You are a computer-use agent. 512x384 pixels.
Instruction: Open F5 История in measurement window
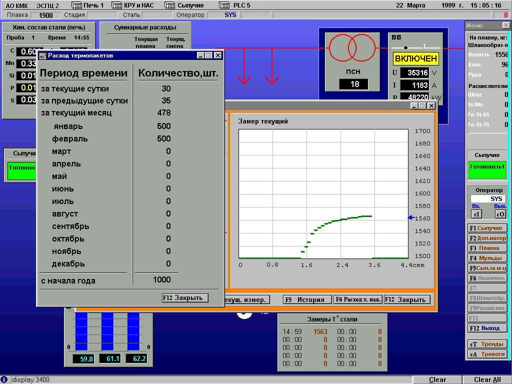[x=307, y=299]
